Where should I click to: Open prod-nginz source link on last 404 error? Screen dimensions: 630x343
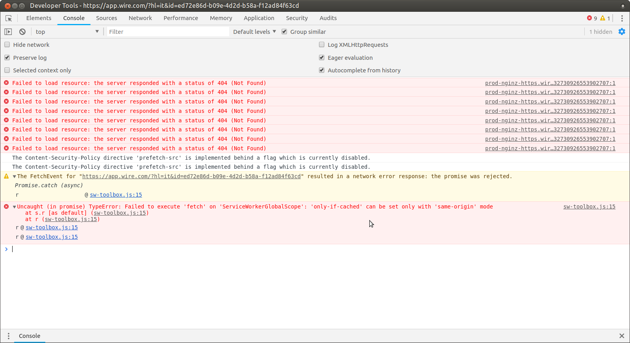550,149
